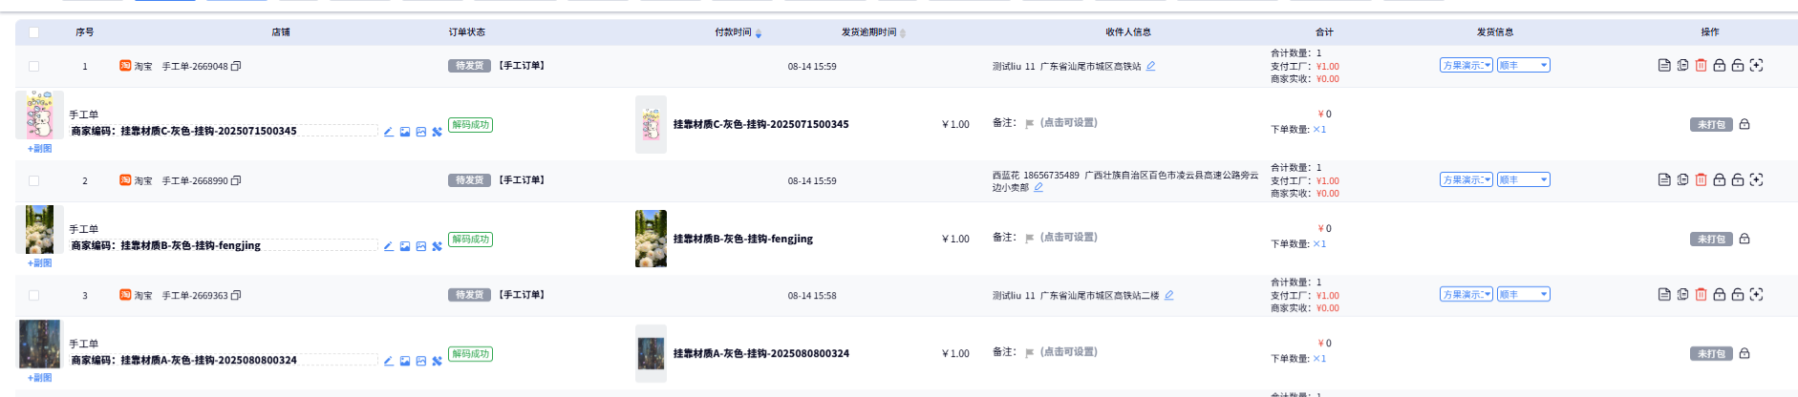Delete order 1 with red trash icon
This screenshot has height=397, width=1798.
1701,66
